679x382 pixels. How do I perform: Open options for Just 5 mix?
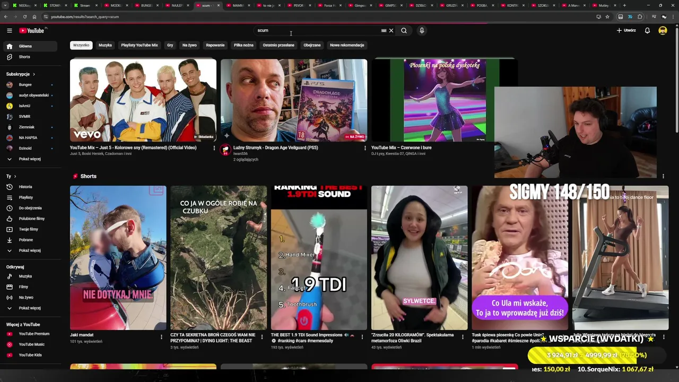point(214,148)
